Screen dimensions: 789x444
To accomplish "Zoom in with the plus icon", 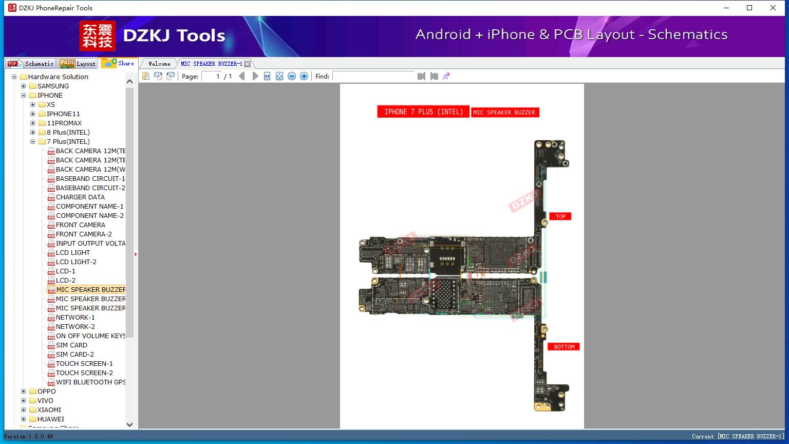I will click(x=304, y=76).
